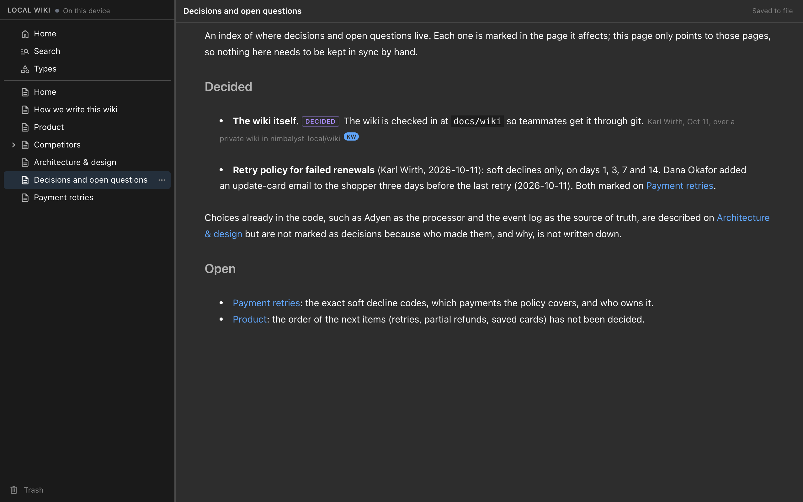The image size is (803, 502).
Task: Expand the Competitors tree item
Action: point(13,145)
